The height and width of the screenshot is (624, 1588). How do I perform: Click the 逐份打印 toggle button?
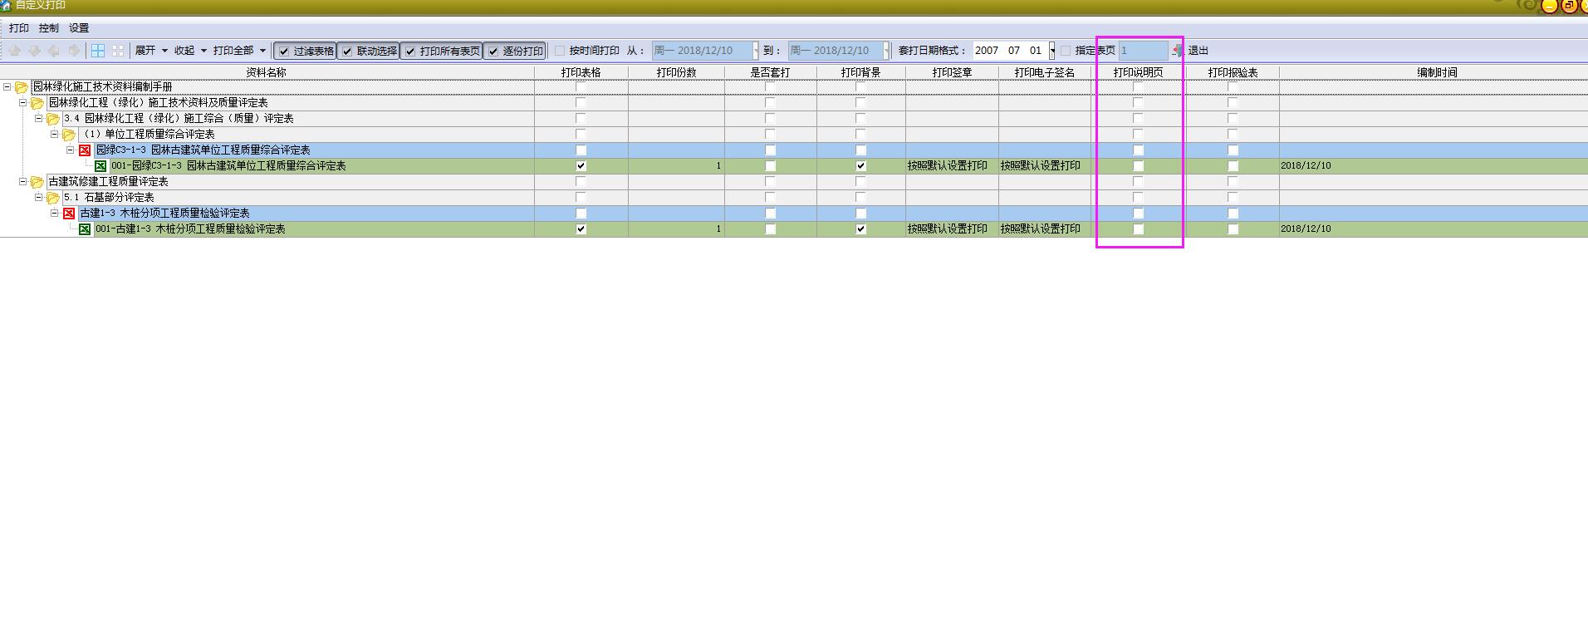[515, 52]
